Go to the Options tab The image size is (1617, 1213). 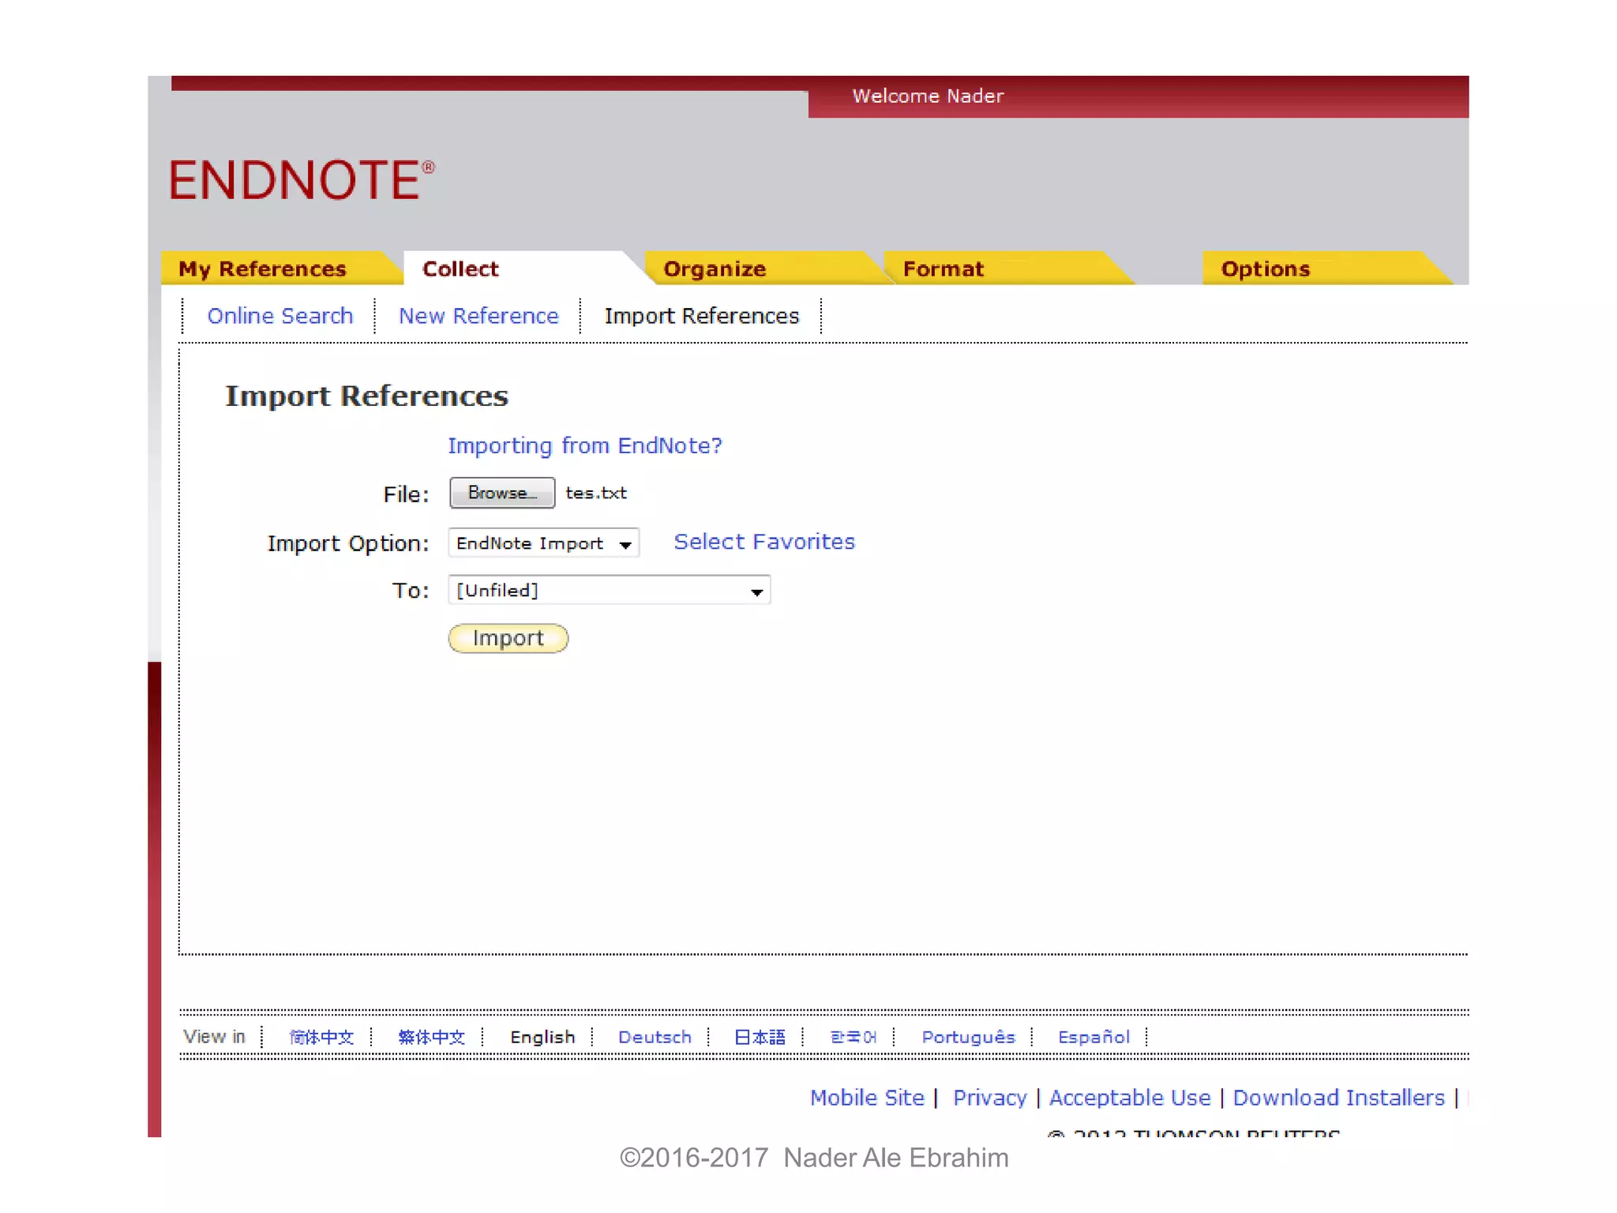point(1265,269)
